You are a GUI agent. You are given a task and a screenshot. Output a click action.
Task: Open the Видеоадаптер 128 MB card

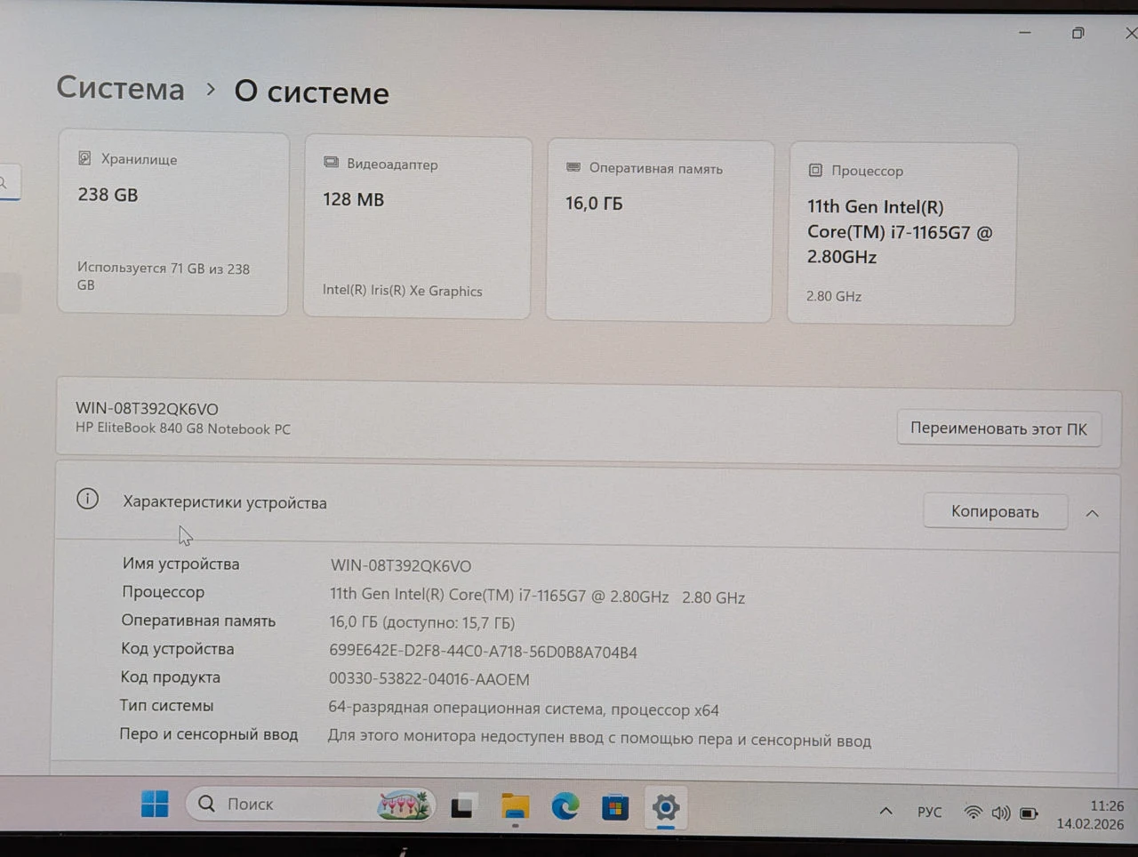pyautogui.click(x=417, y=228)
